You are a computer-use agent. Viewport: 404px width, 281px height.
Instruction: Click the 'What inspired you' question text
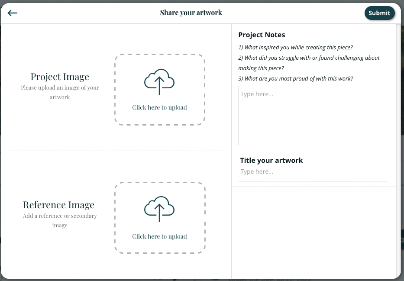295,47
